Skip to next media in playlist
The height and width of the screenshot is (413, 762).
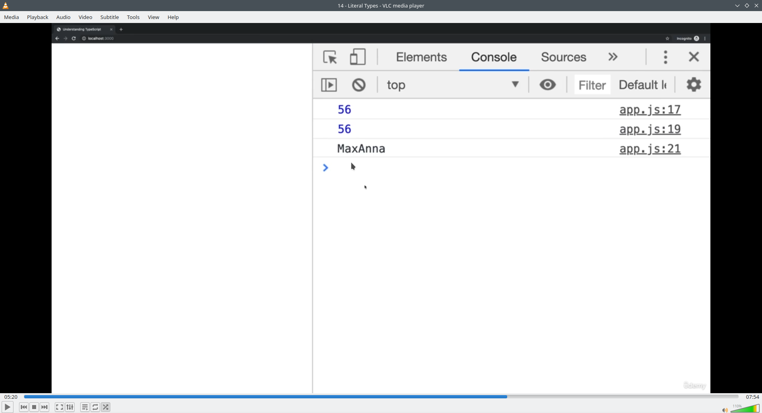tap(45, 407)
